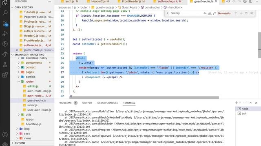Collapse the Open Editors section
261x146 pixels.
click(13, 7)
